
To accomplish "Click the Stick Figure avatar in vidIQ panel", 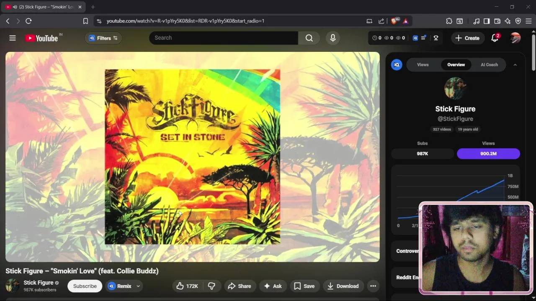I will click(455, 89).
